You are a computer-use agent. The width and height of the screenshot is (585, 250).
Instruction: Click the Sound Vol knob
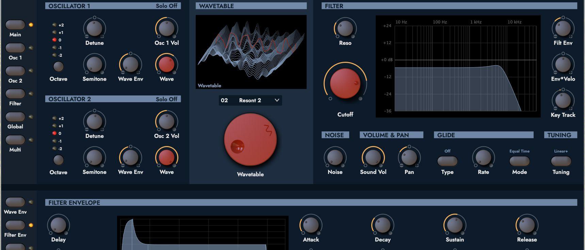373,157
